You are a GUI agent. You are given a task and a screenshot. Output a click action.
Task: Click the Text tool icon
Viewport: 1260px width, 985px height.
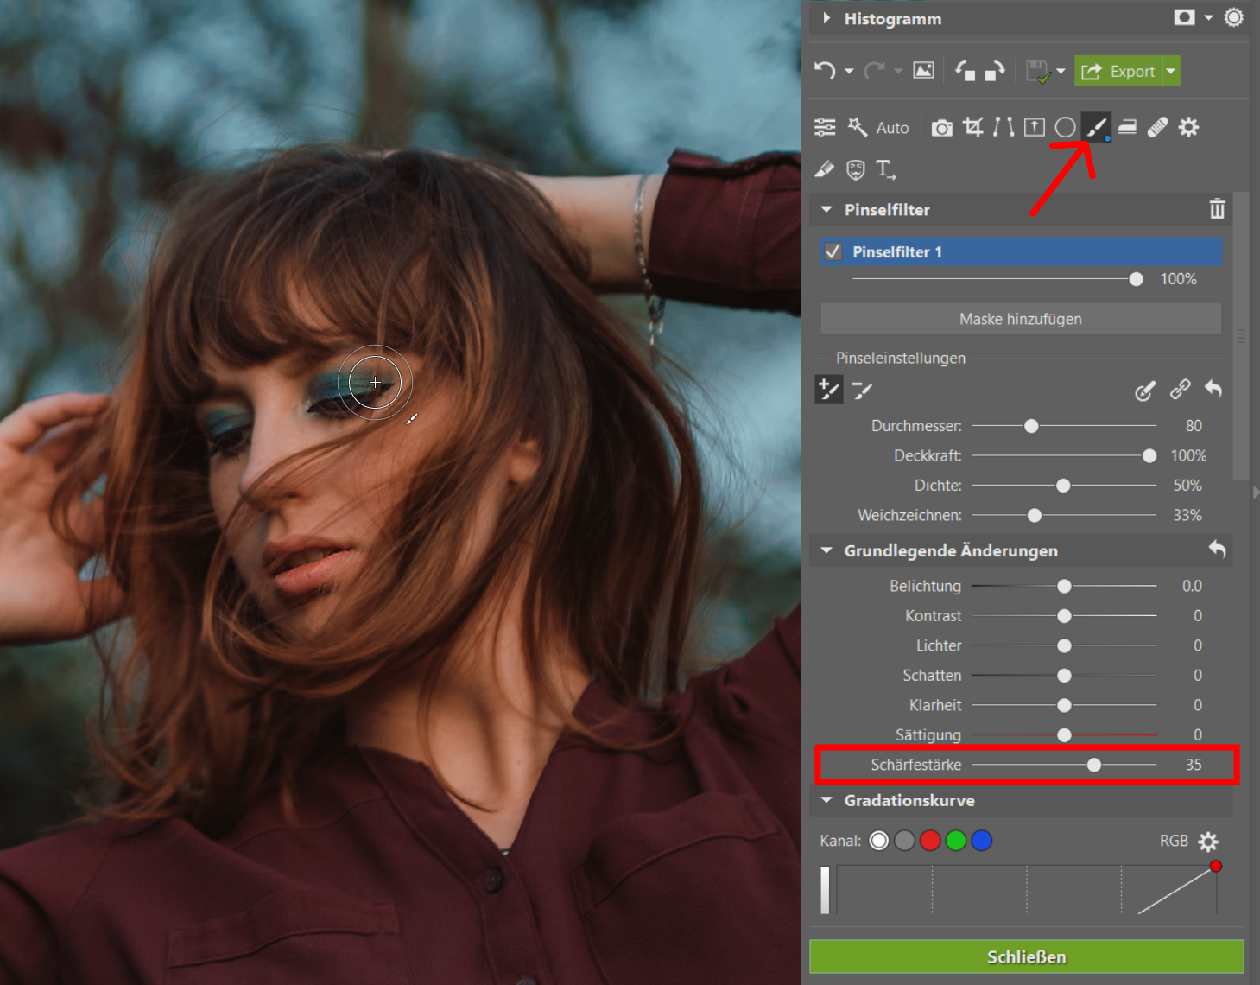tap(885, 169)
